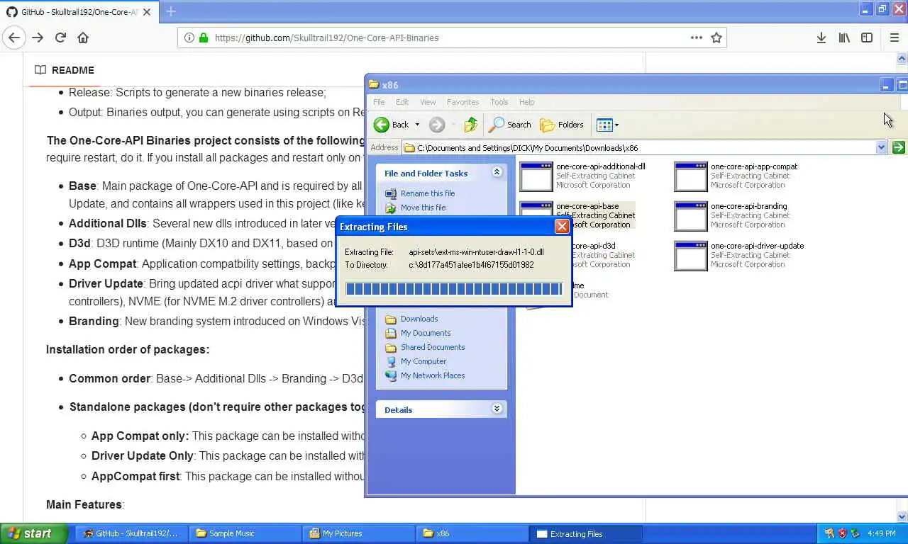
Task: Select one-core-api-additional-dll file icon
Action: tap(536, 176)
